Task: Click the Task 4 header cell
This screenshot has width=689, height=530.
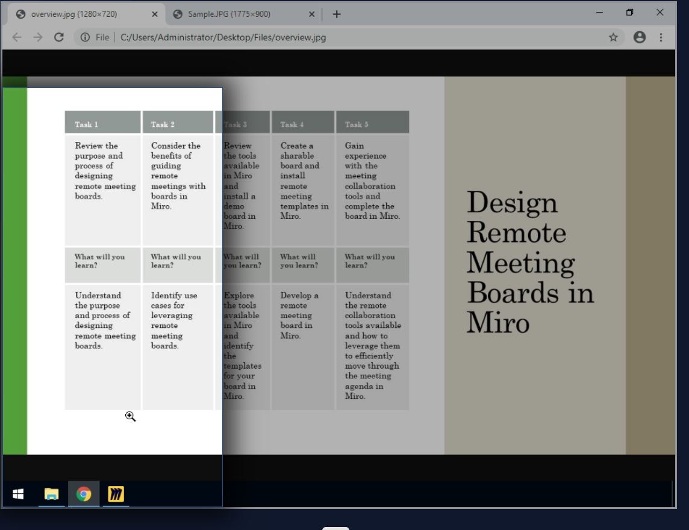Action: coord(303,122)
